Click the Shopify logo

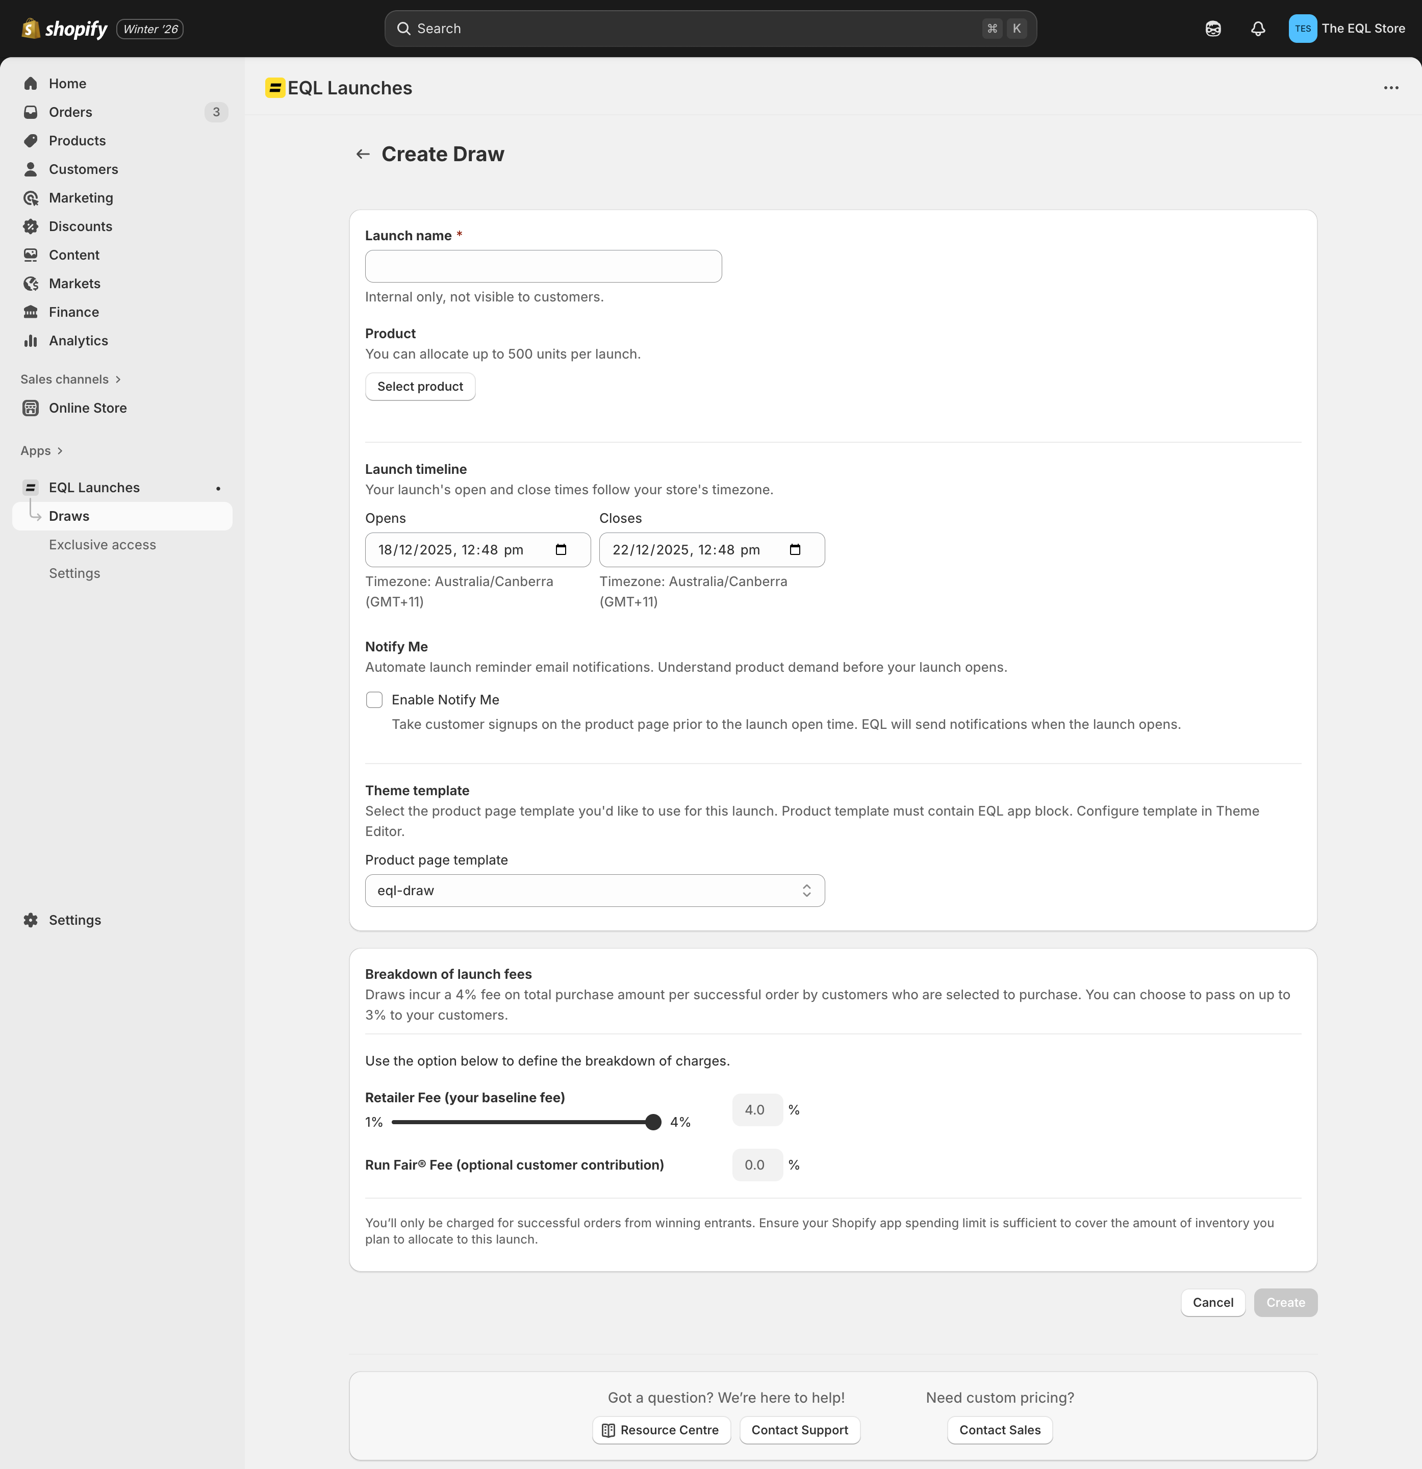click(x=64, y=29)
